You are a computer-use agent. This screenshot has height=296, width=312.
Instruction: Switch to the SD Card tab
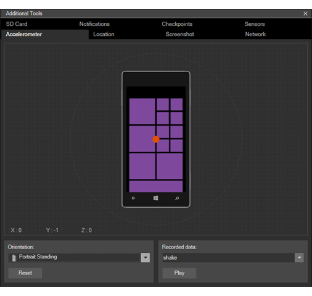click(x=17, y=24)
